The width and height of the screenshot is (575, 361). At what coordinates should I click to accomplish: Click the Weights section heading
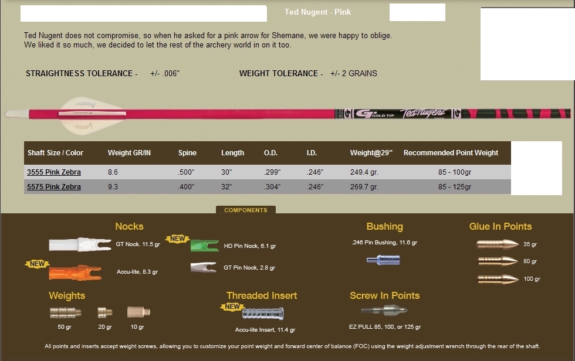tap(67, 295)
